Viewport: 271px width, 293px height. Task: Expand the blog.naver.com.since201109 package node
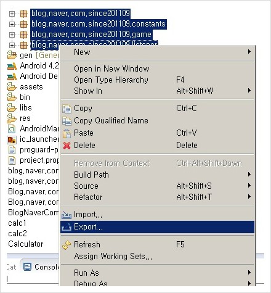[12, 14]
